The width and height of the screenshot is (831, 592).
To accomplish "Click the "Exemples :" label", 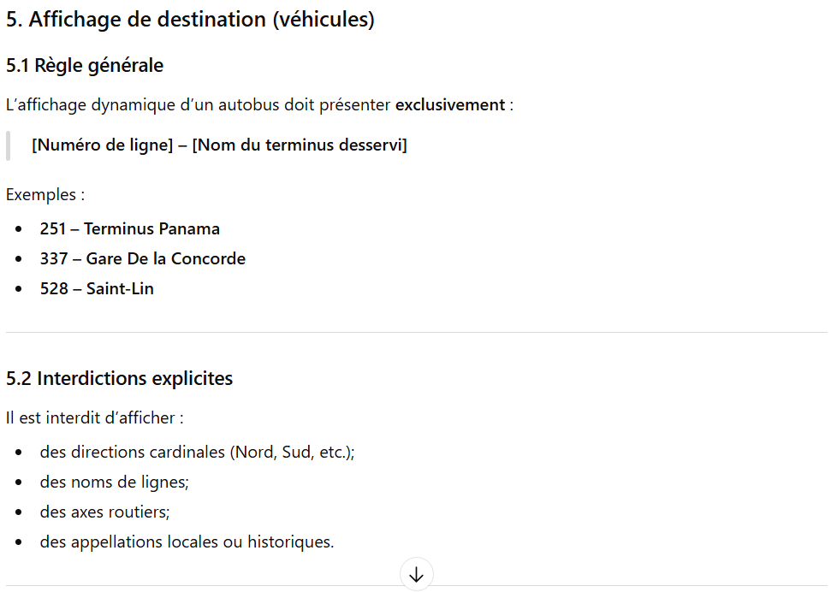I will click(x=45, y=194).
